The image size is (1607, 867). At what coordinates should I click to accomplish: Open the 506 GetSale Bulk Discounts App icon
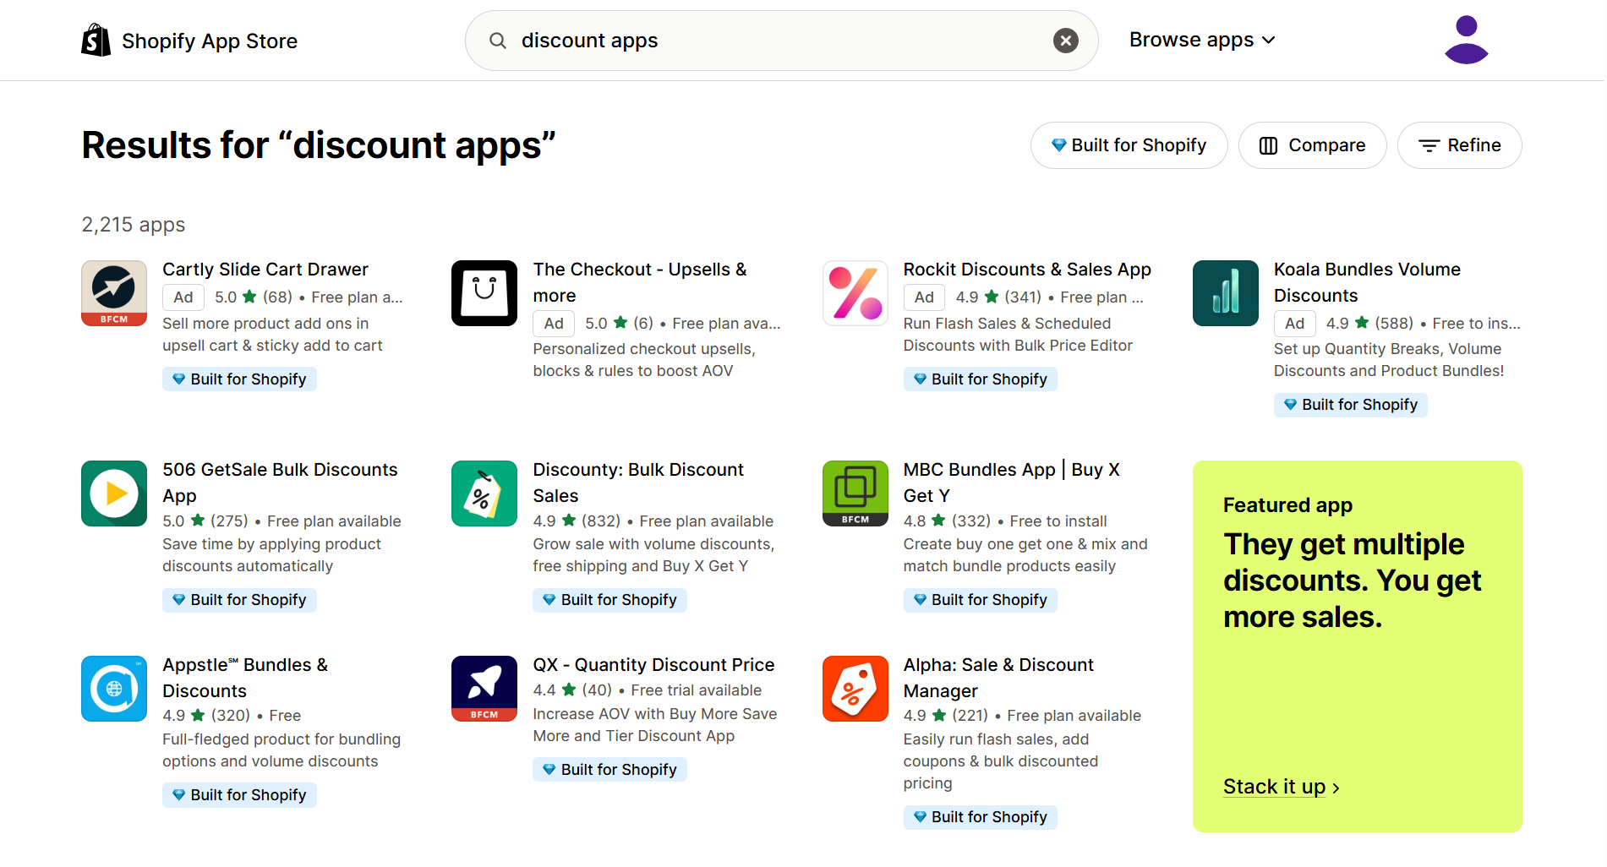pyautogui.click(x=113, y=493)
